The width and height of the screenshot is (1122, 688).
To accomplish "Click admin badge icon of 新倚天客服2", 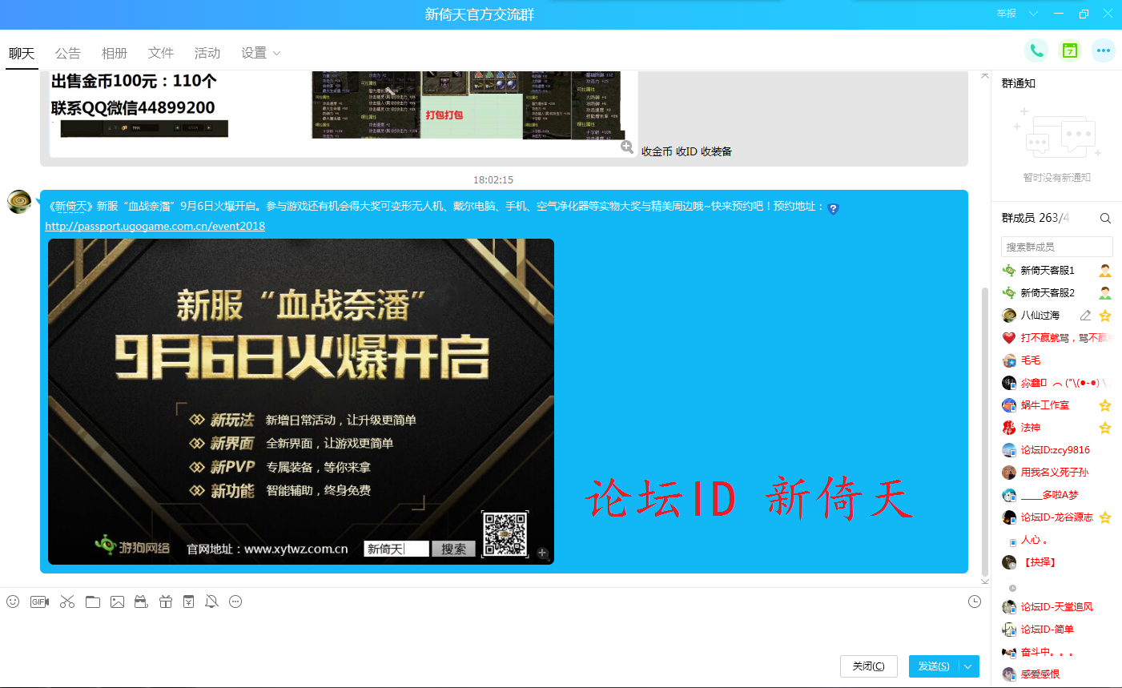I will coord(1105,293).
